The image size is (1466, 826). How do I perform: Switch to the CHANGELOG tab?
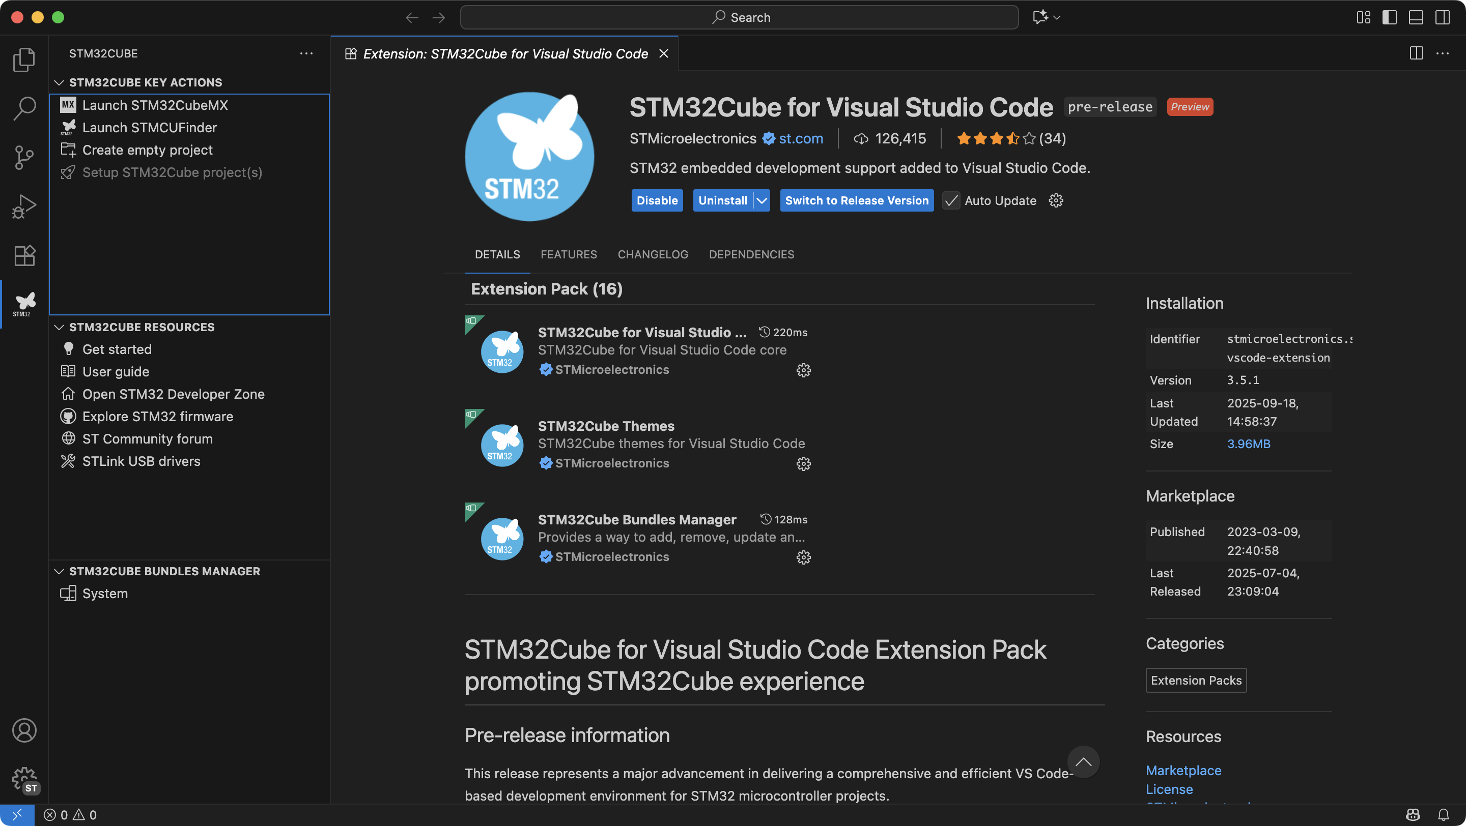652,254
